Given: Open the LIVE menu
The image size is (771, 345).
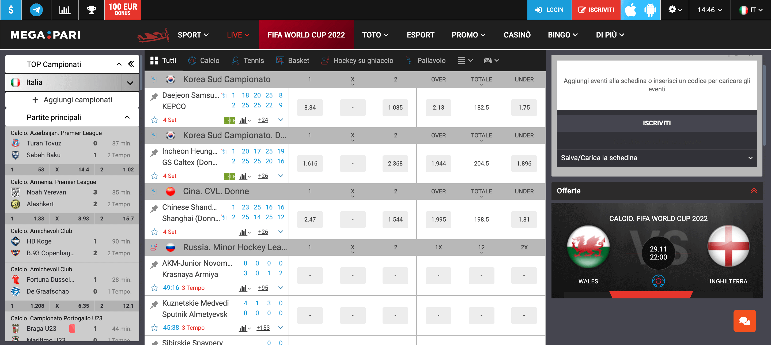Looking at the screenshot, I should (x=238, y=35).
